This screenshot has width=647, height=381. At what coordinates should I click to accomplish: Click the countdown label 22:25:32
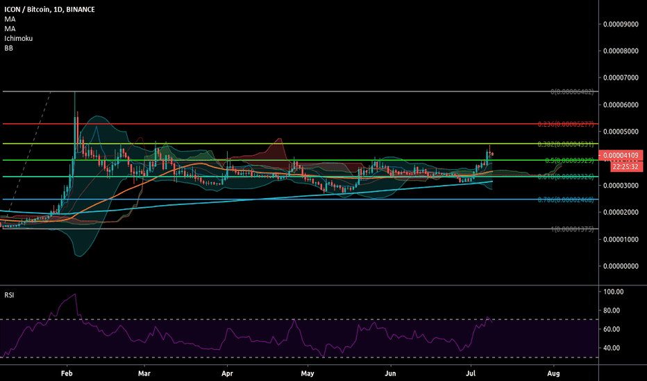(x=625, y=166)
